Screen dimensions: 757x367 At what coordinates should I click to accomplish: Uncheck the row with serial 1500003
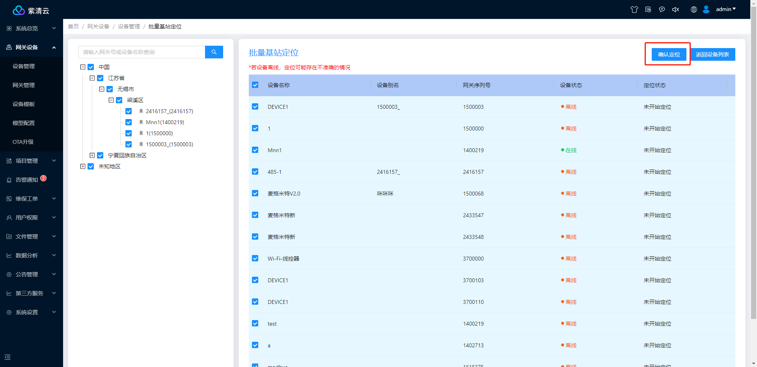point(255,106)
